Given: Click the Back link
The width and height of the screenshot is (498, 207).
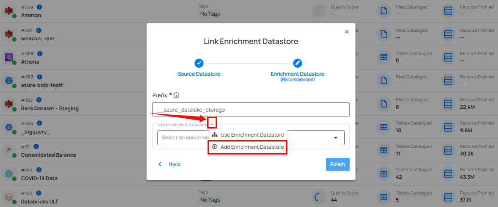Looking at the screenshot, I should 169,164.
